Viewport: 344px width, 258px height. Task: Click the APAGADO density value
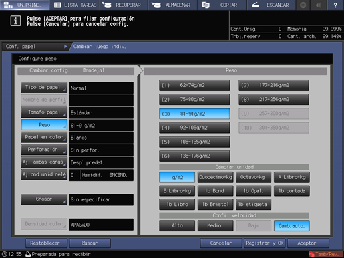101,225
